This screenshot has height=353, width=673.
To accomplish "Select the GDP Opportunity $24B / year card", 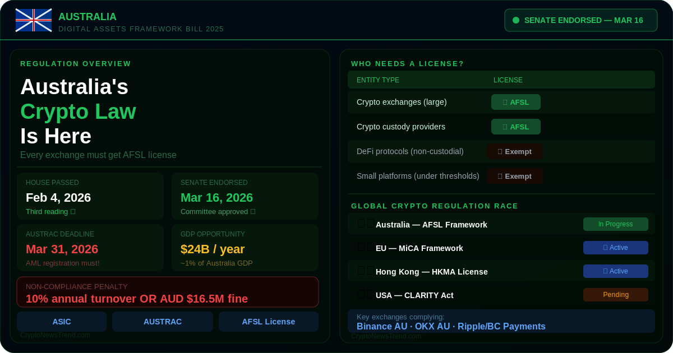I will pos(245,248).
